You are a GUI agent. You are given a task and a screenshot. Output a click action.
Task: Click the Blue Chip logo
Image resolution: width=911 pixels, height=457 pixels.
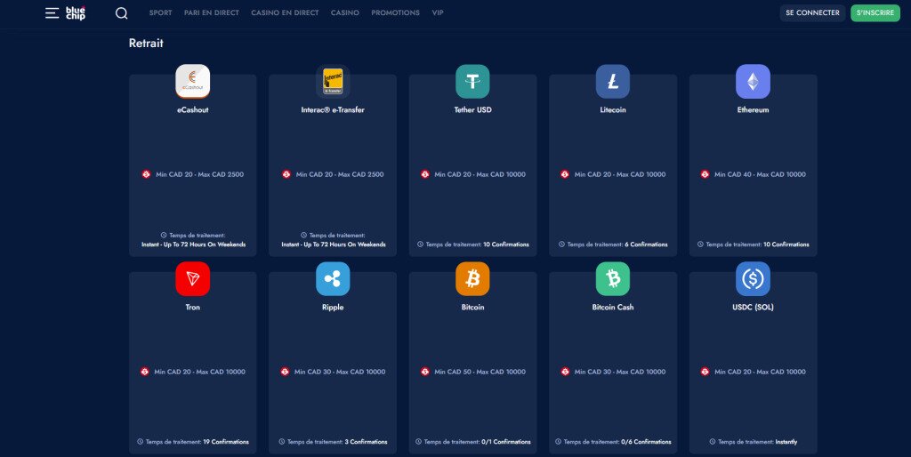pos(76,12)
